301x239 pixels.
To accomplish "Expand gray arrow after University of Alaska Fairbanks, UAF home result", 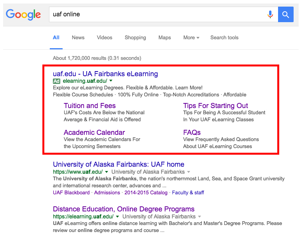I will [x=189, y=172].
